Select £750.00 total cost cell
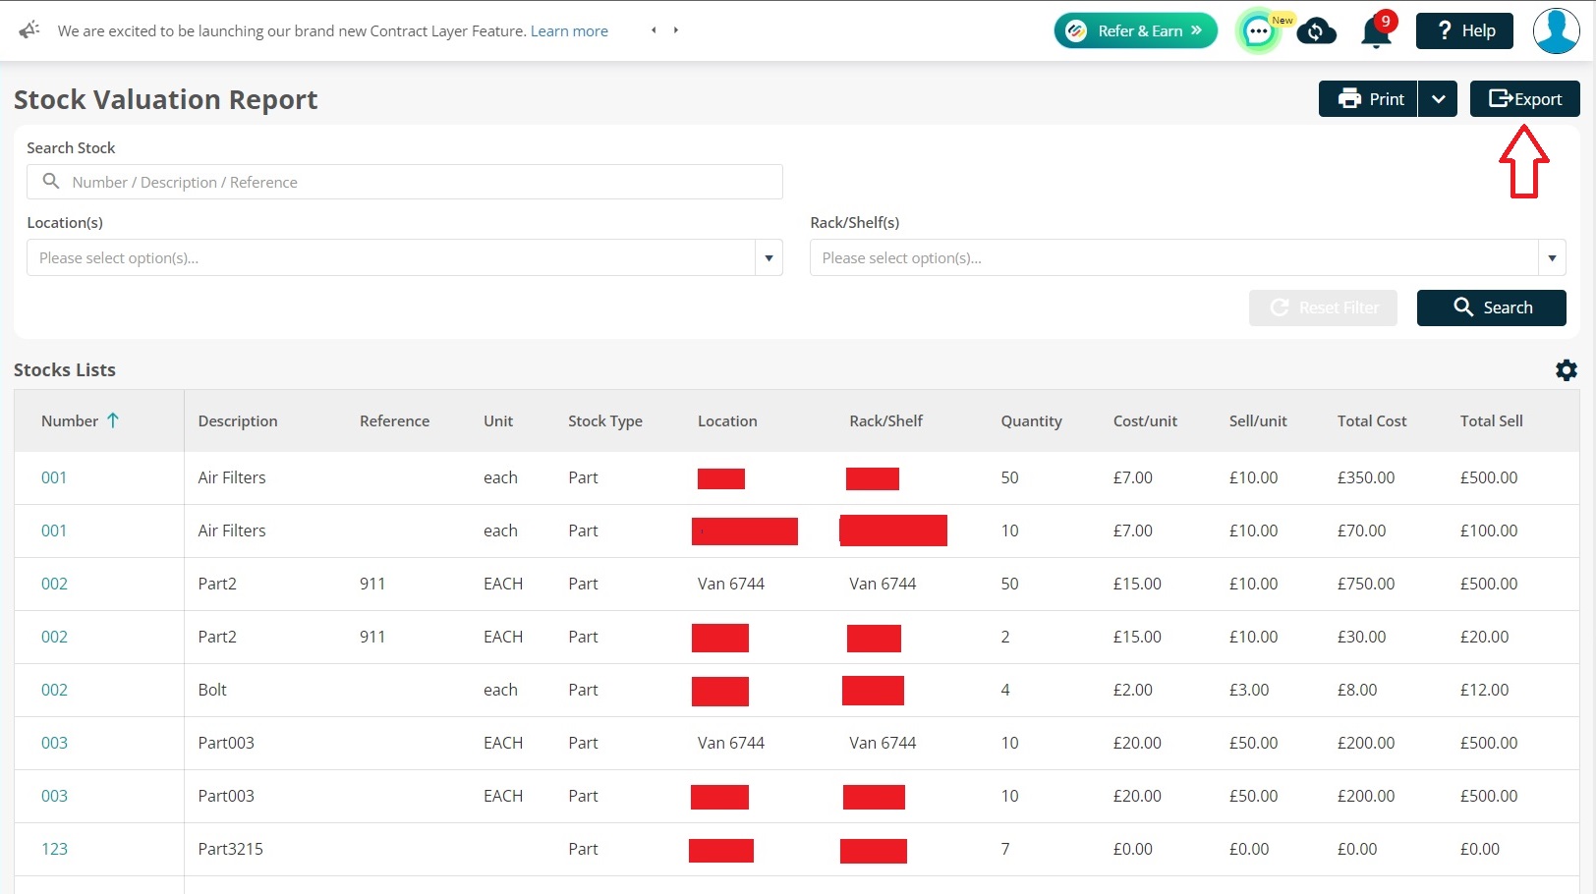1596x894 pixels. tap(1366, 584)
